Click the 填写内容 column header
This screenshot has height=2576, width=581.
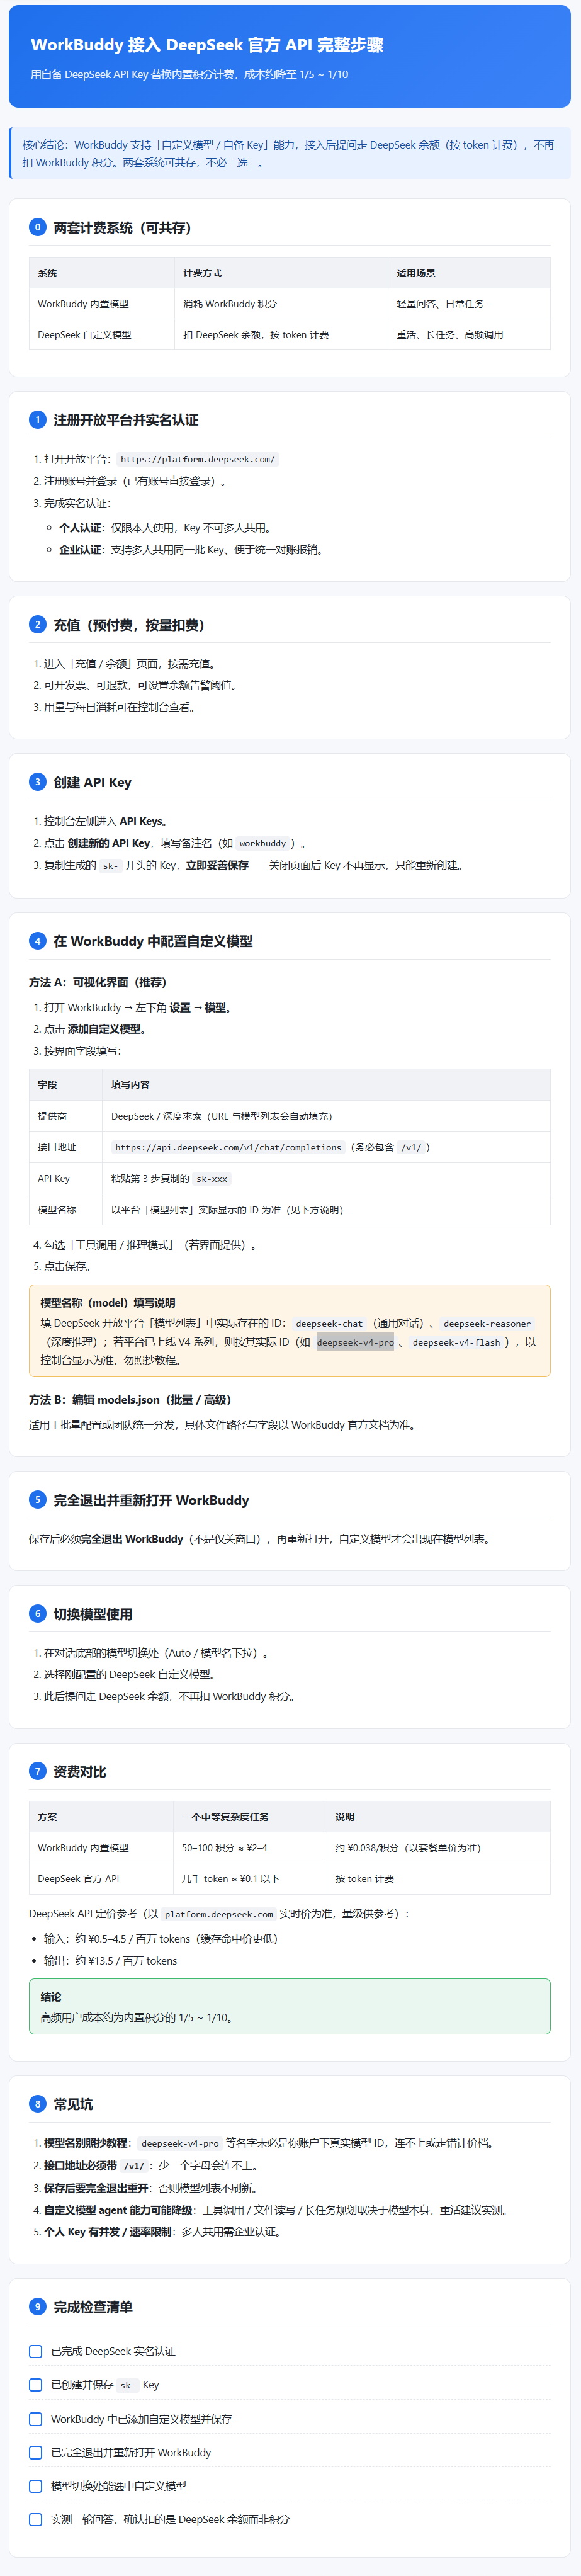point(327,1084)
